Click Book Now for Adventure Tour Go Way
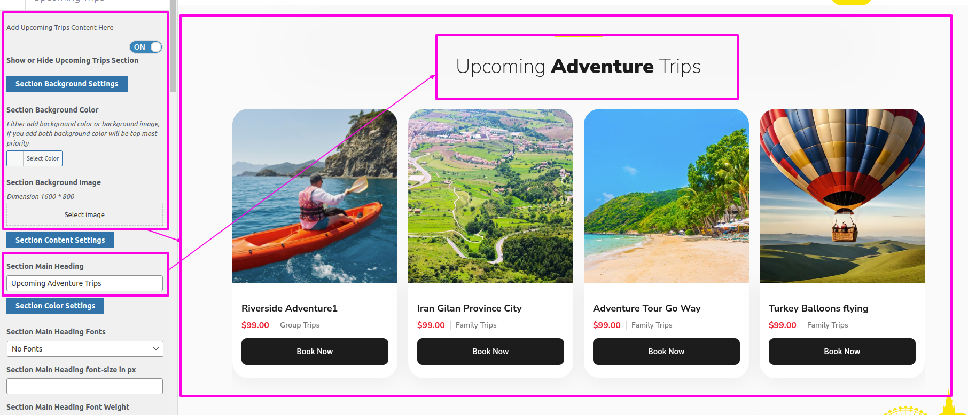Viewport: 968px width, 415px height. 666,352
